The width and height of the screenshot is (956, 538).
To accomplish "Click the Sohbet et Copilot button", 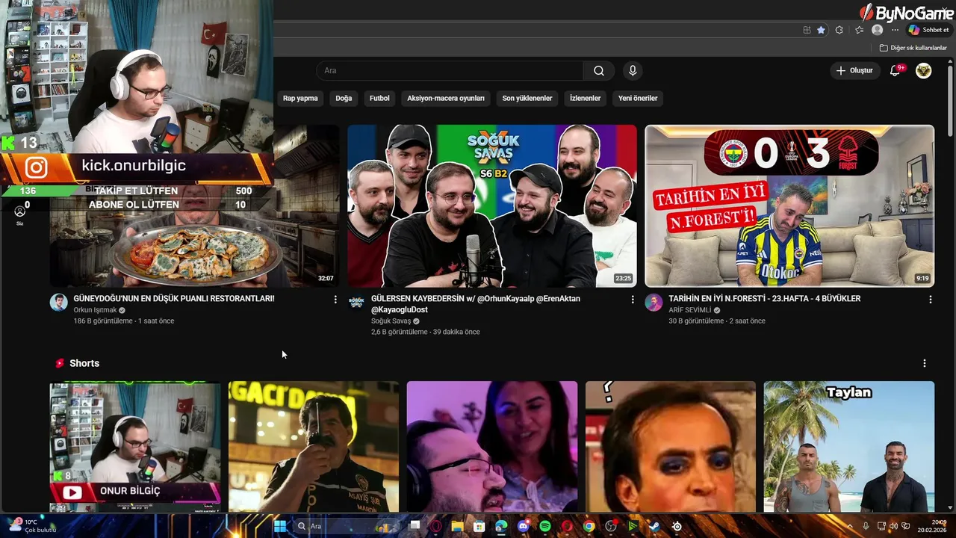I will tap(928, 30).
